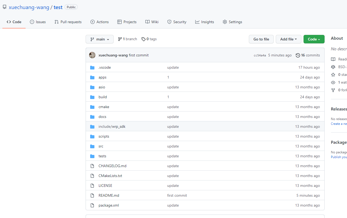Switch to the Issues tab
347x218 pixels.
coord(38,22)
